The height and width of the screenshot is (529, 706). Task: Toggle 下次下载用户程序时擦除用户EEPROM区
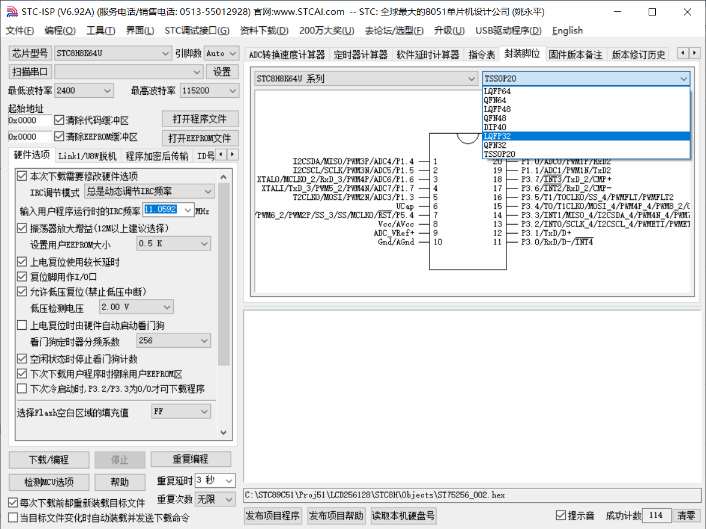[22, 373]
